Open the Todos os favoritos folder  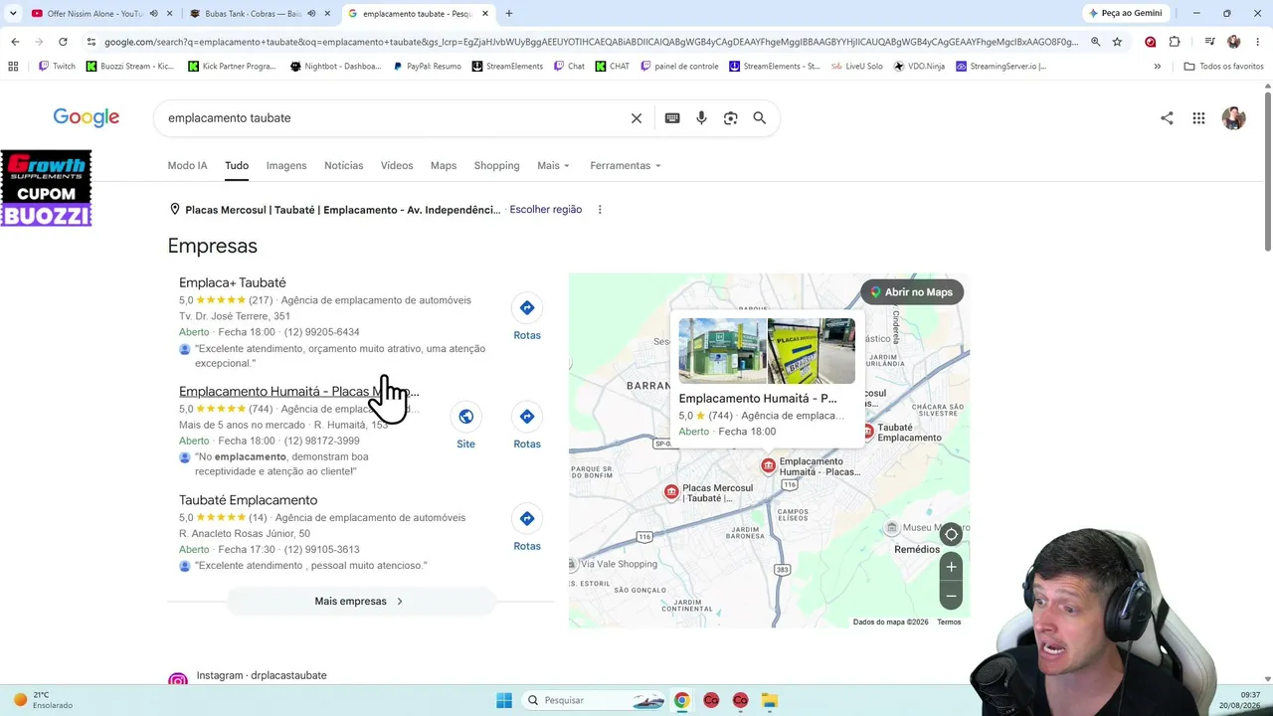[1223, 67]
